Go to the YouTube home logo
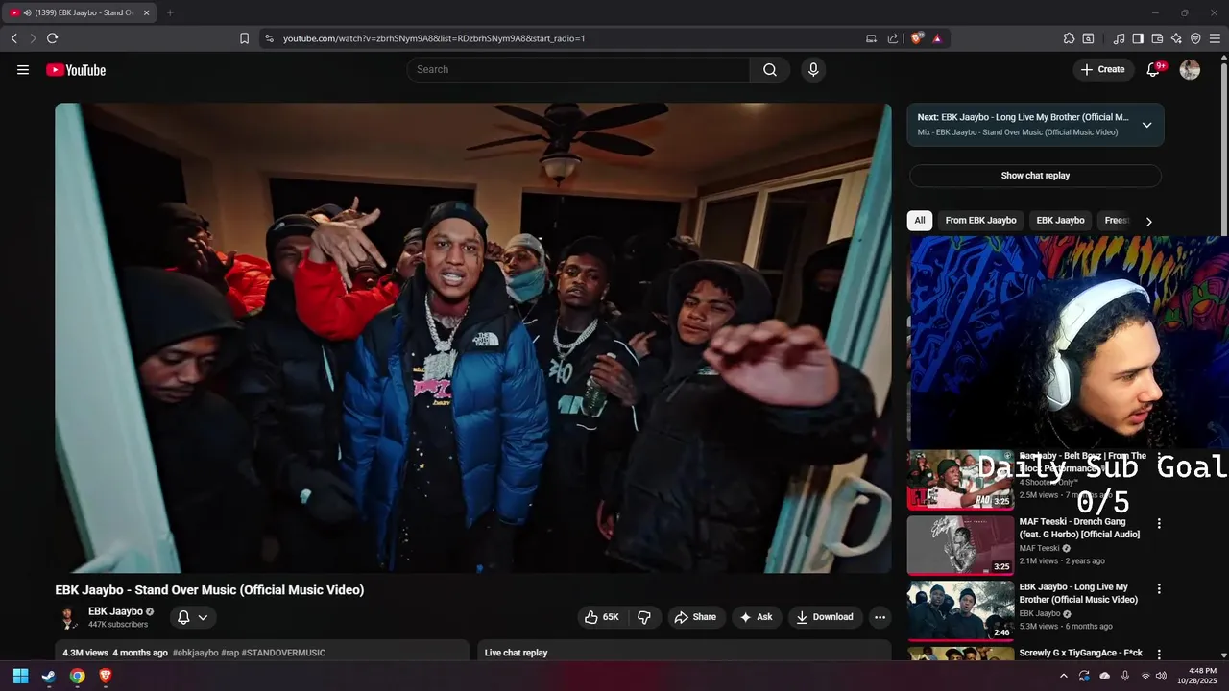The image size is (1229, 691). point(76,70)
